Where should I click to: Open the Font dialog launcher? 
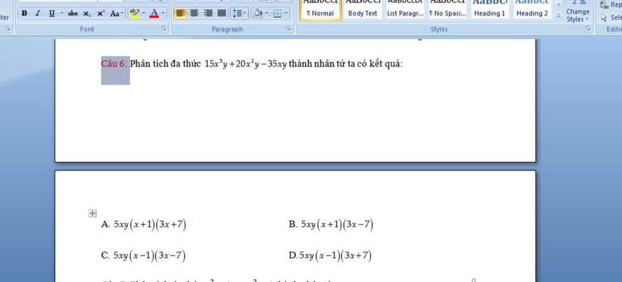point(163,29)
